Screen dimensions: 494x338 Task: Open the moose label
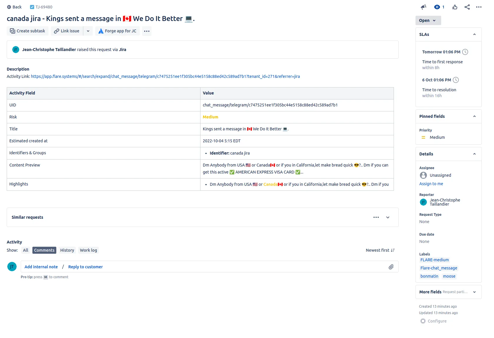point(449,276)
